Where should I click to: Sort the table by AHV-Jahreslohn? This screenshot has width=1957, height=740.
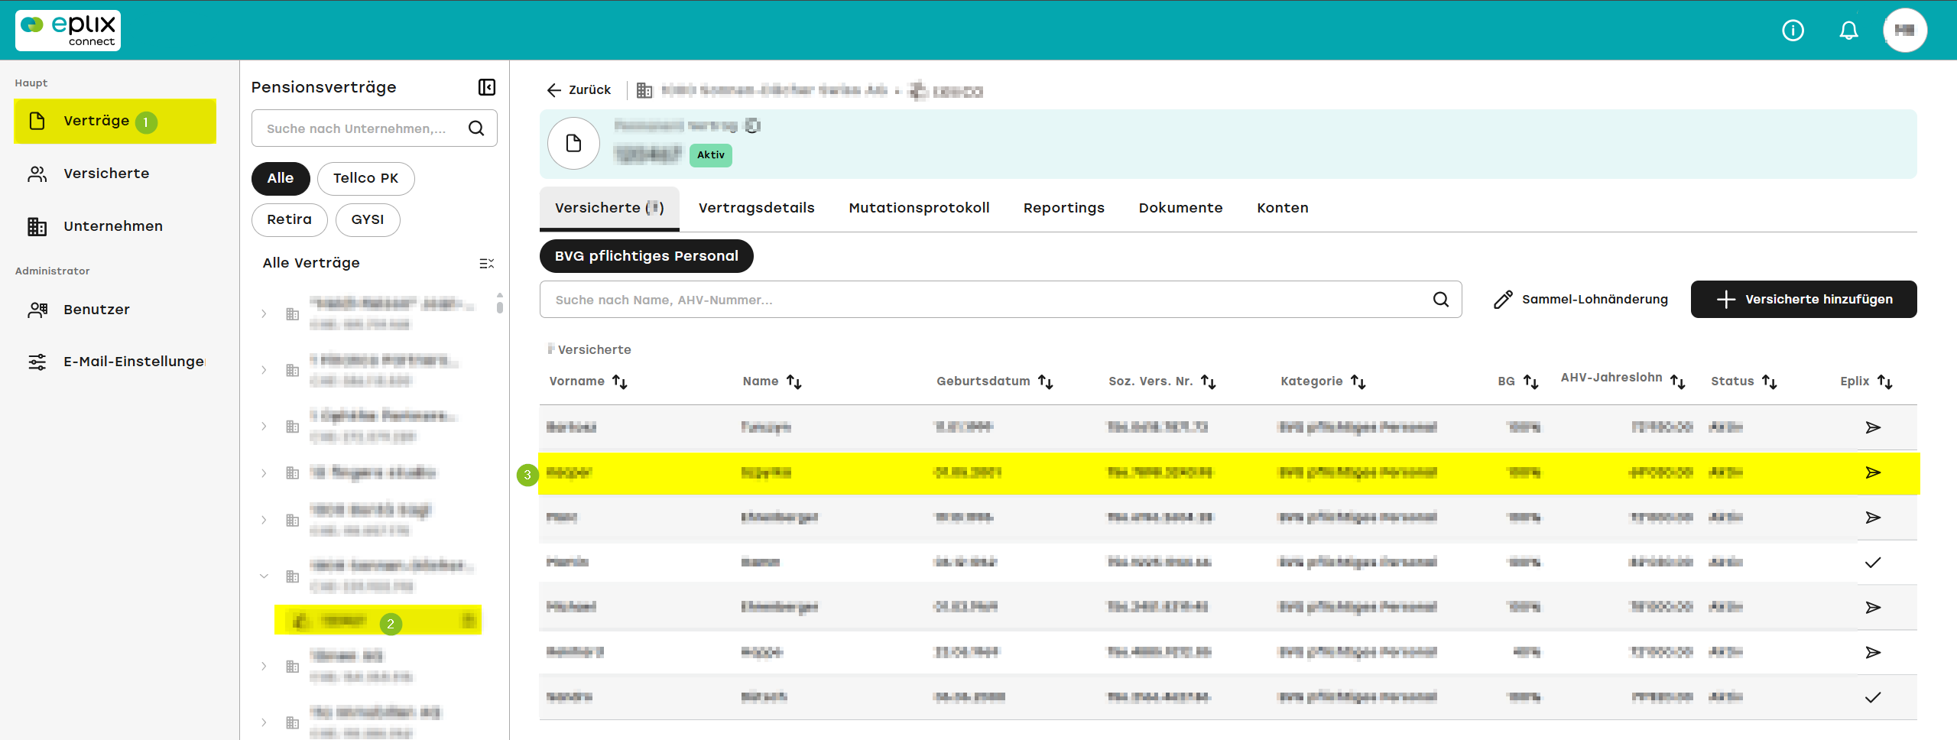tap(1678, 381)
